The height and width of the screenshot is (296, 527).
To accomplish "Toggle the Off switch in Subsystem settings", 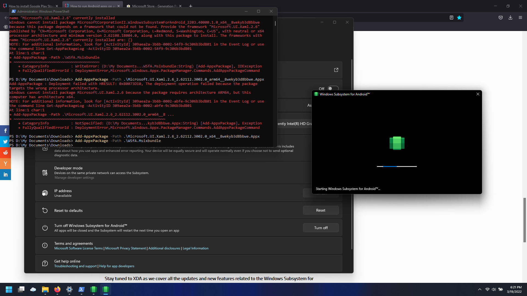I will click(333, 89).
